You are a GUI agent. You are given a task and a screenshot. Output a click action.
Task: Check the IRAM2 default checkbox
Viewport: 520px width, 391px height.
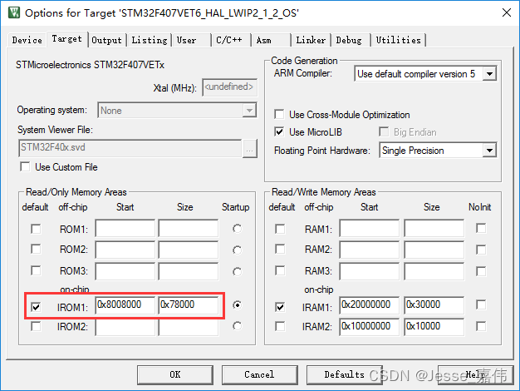tap(280, 326)
